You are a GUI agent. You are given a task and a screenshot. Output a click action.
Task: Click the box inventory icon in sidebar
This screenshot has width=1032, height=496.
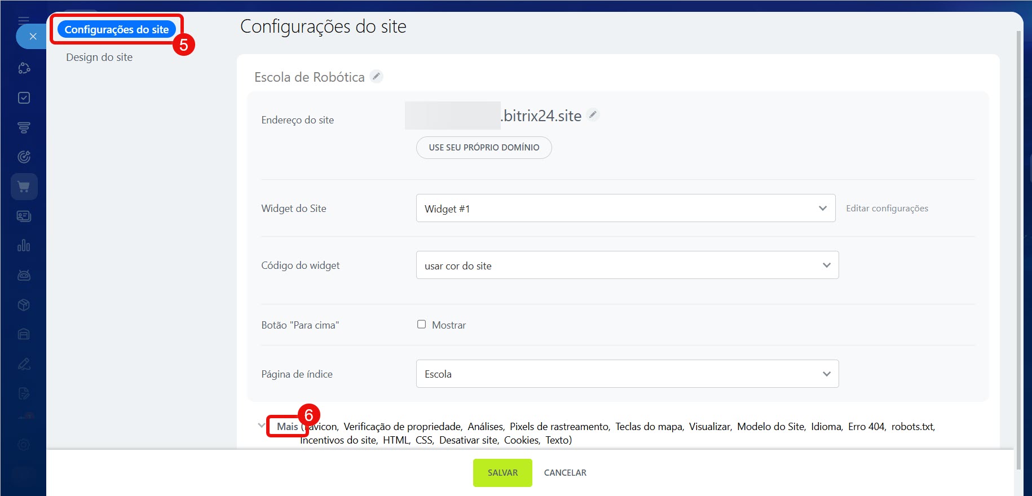[x=24, y=305]
